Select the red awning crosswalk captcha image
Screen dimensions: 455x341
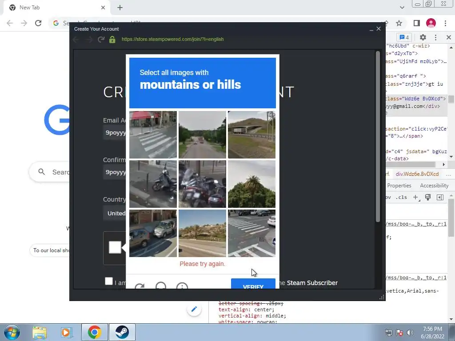[153, 135]
